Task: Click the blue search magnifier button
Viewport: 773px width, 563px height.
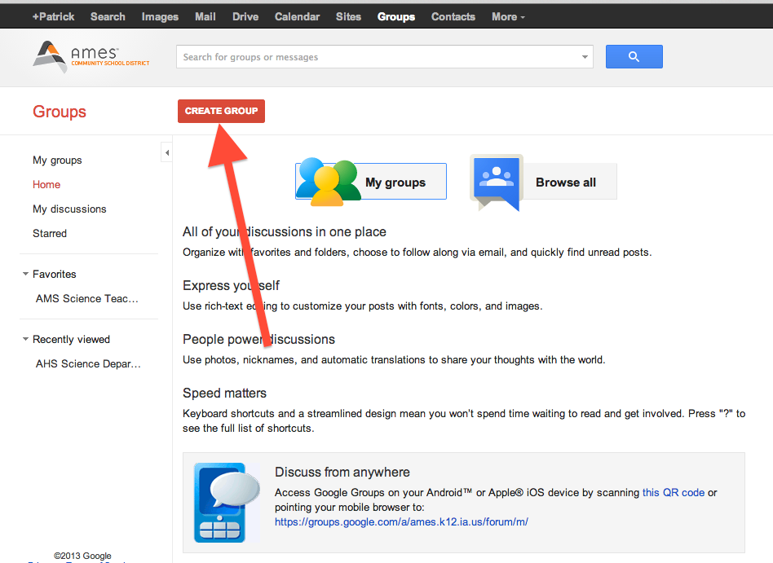Action: 634,57
